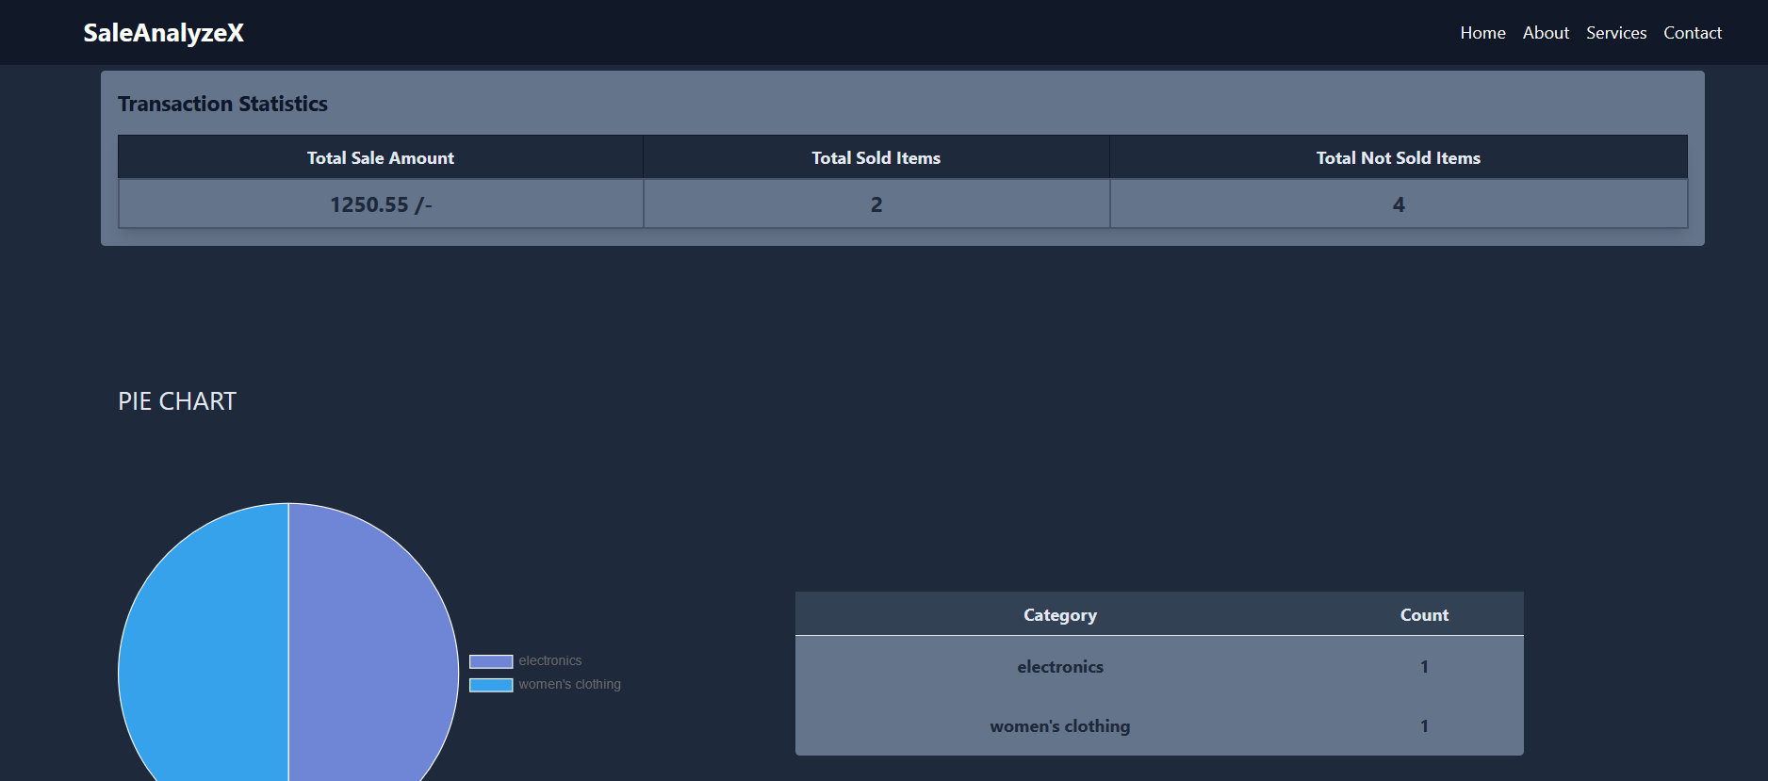The width and height of the screenshot is (1768, 781).
Task: Select the 1250.55 /- sale amount value
Action: click(381, 204)
